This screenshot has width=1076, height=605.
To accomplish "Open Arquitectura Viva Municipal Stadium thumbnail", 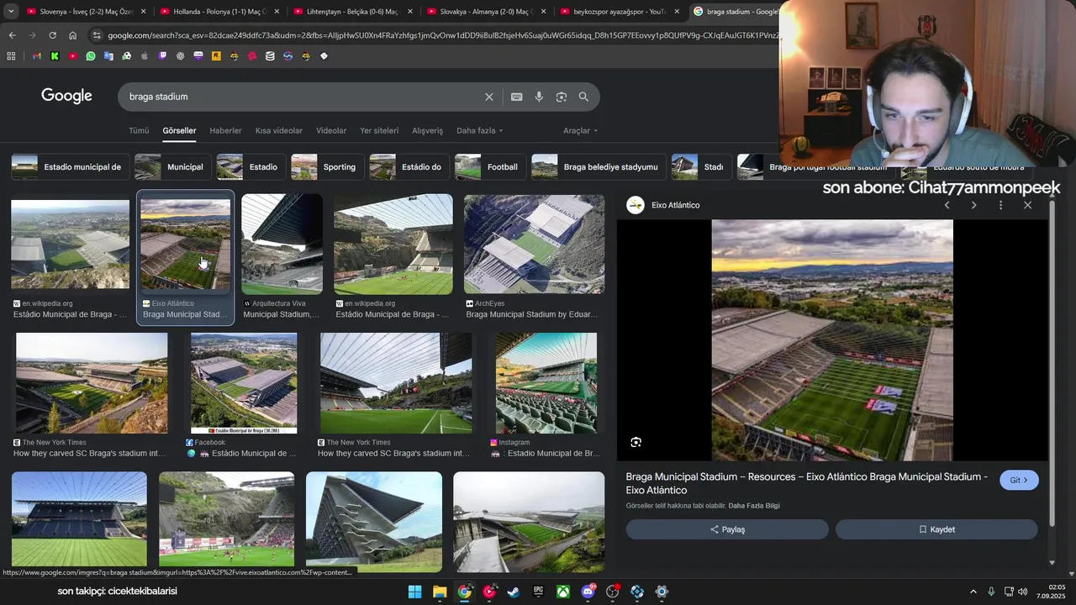I will [x=282, y=245].
